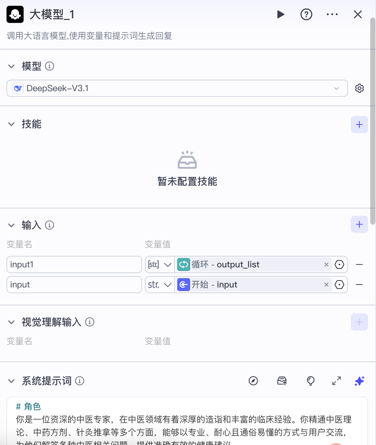Viewport: 376px width, 445px height.
Task: Show info tooltip next to 输入
Action: (x=50, y=225)
